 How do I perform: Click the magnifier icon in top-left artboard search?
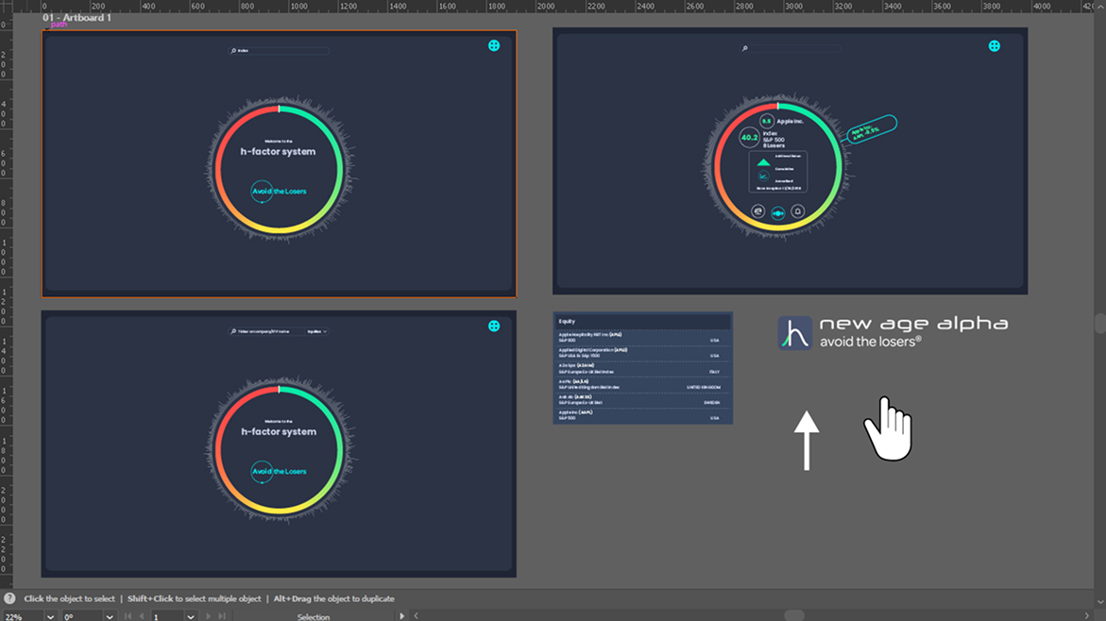coord(233,51)
